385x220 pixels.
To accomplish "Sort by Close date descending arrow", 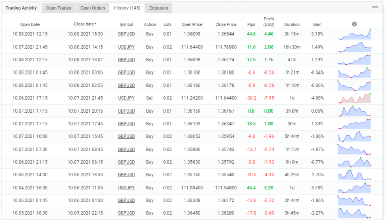I will pos(95,24).
